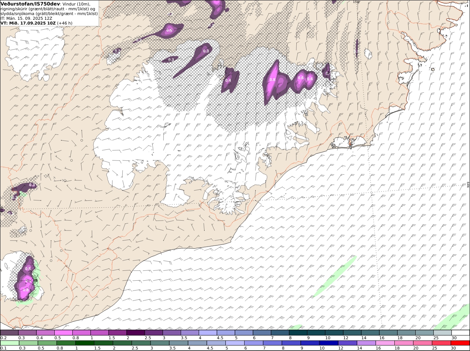Pick the light purple 14 swatch in rain legend
This screenshot has height=351, width=470.
click(x=366, y=343)
